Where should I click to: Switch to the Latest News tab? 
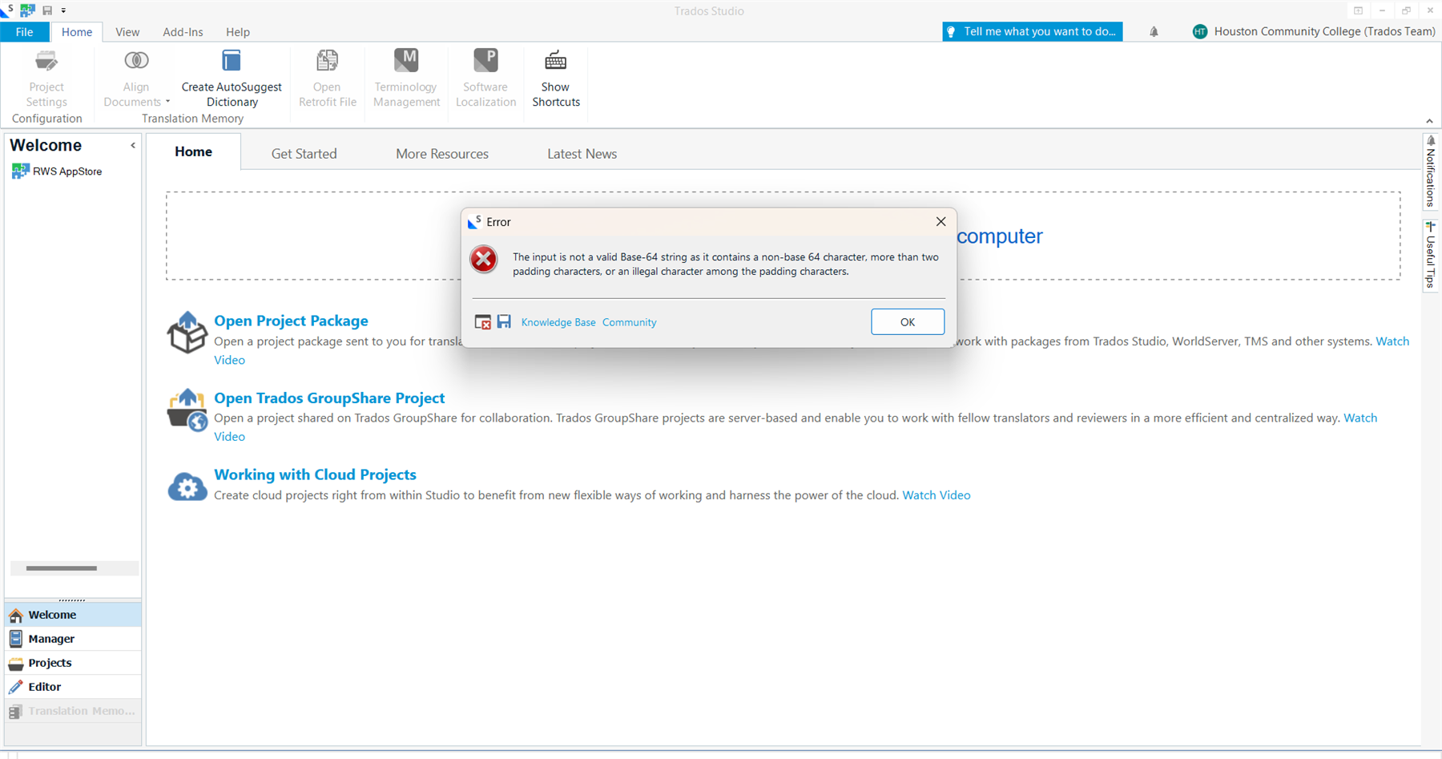pyautogui.click(x=582, y=153)
